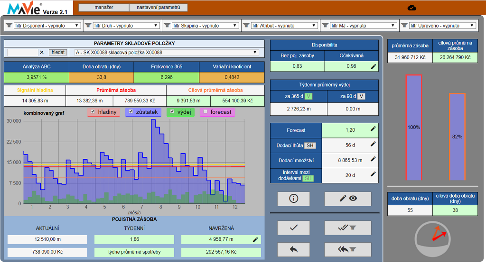This screenshot has height=265, width=486.
Task: Click the 82% cílová zásoba bar
Action: pos(457,137)
